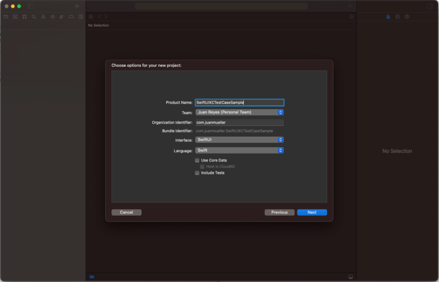Enable the Include Tests checkbox
439x282 pixels.
(197, 173)
